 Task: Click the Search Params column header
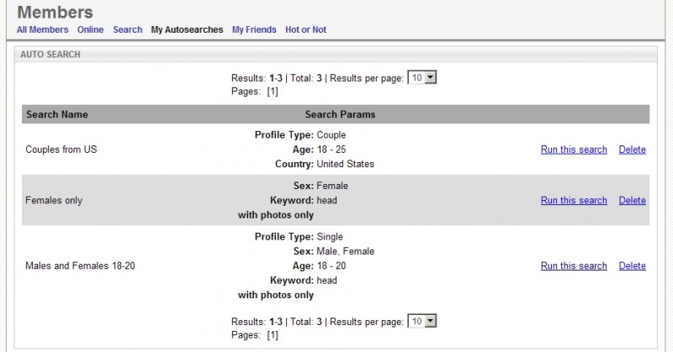(x=340, y=114)
